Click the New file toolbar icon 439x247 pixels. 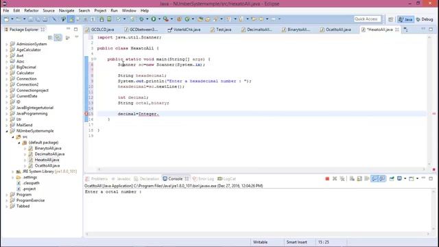(x=6, y=19)
